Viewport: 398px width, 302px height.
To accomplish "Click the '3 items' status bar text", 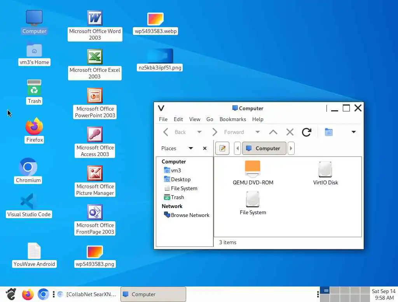I will (228, 242).
